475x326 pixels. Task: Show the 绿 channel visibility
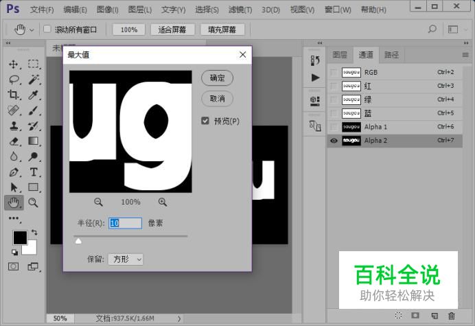tap(334, 100)
